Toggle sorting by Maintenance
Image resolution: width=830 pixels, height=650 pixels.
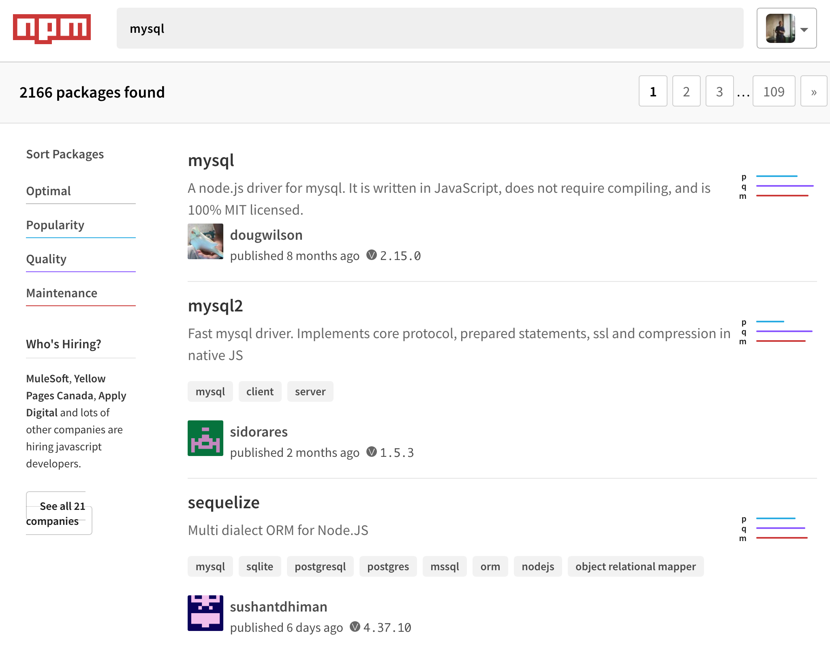tap(61, 293)
